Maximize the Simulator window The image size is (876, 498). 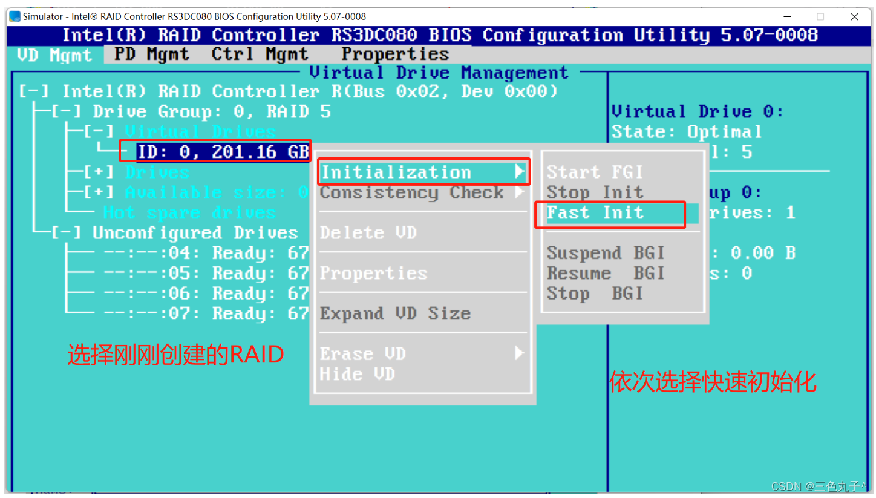(820, 16)
